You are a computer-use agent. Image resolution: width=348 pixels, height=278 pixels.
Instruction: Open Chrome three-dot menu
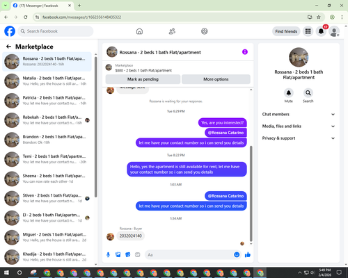coord(342,17)
